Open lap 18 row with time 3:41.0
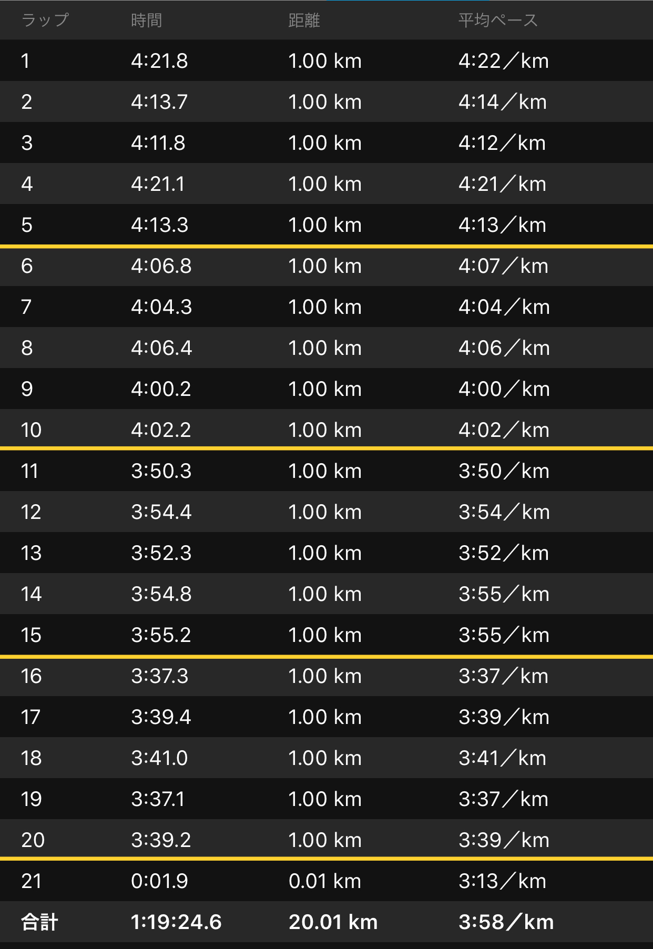 point(326,758)
